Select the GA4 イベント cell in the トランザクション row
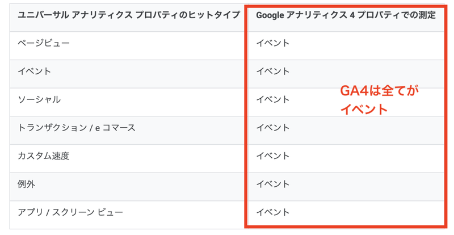 tap(273, 128)
